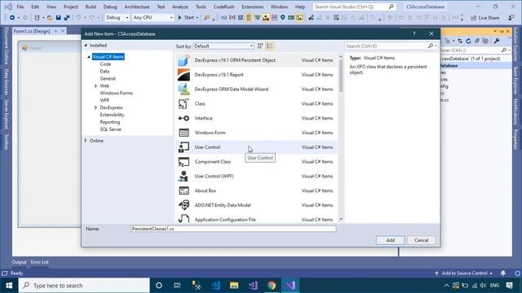Open the Sort by Default dropdown
522x293 pixels.
coord(223,46)
